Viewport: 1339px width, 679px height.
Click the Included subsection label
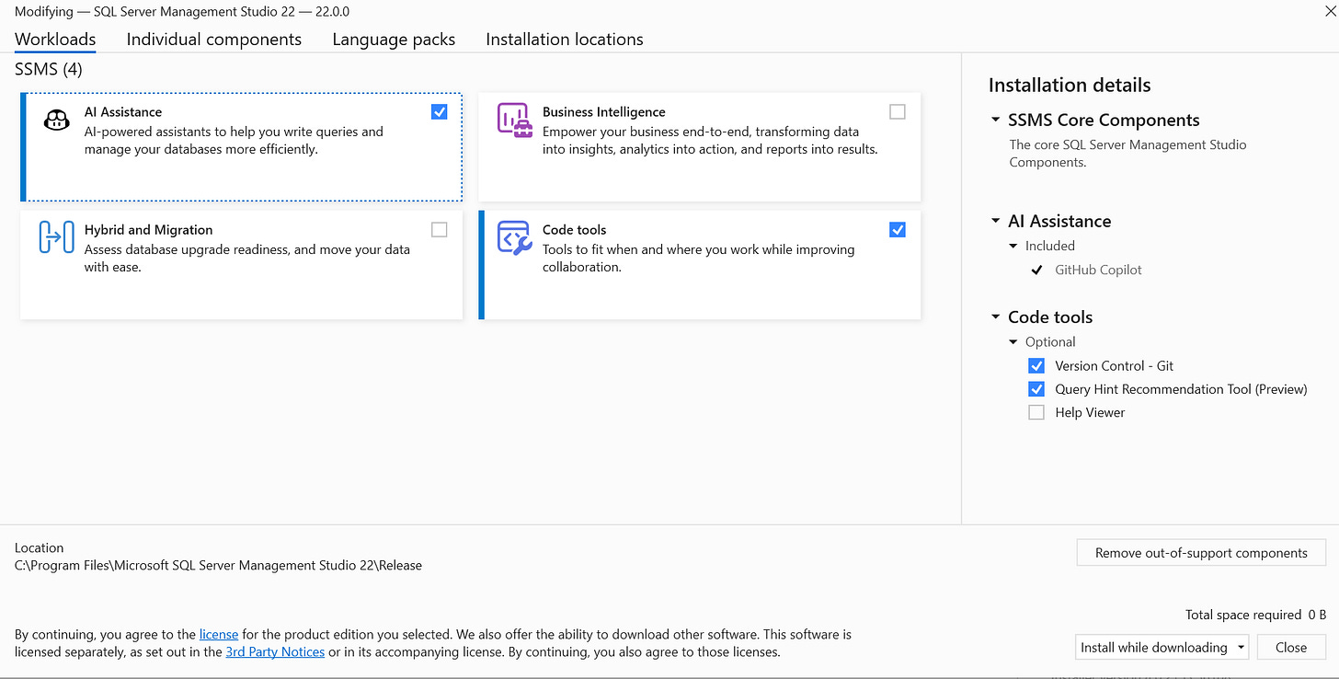[1050, 246]
